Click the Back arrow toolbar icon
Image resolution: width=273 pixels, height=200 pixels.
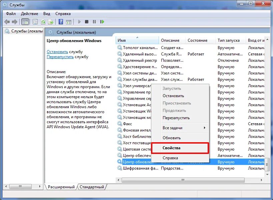[7, 22]
